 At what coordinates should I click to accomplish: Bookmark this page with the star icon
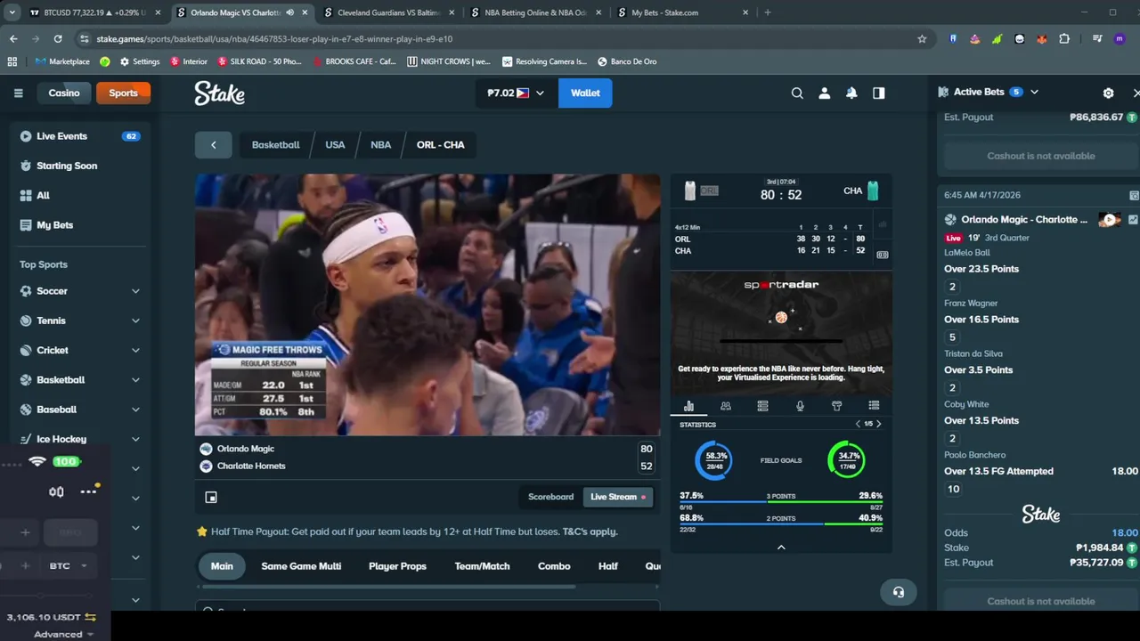(922, 39)
